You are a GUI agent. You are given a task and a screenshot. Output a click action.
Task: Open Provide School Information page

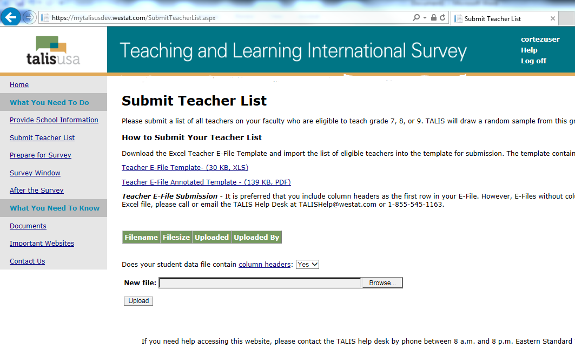tap(54, 120)
